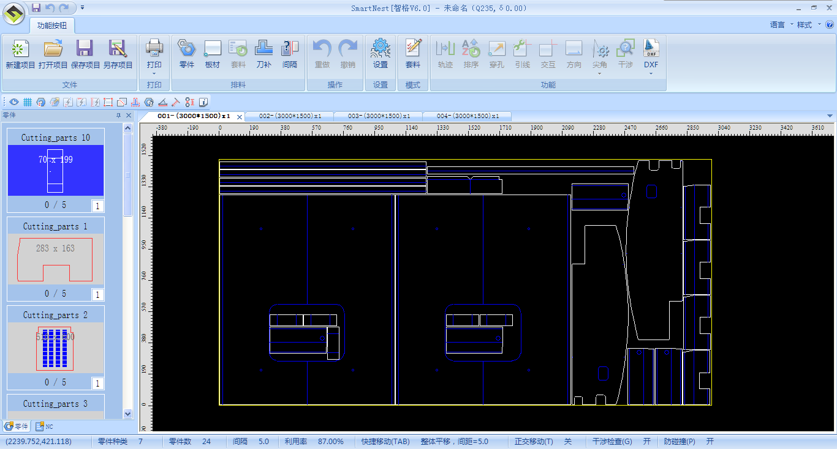Click the parts list scroll-up arrow

[128, 128]
